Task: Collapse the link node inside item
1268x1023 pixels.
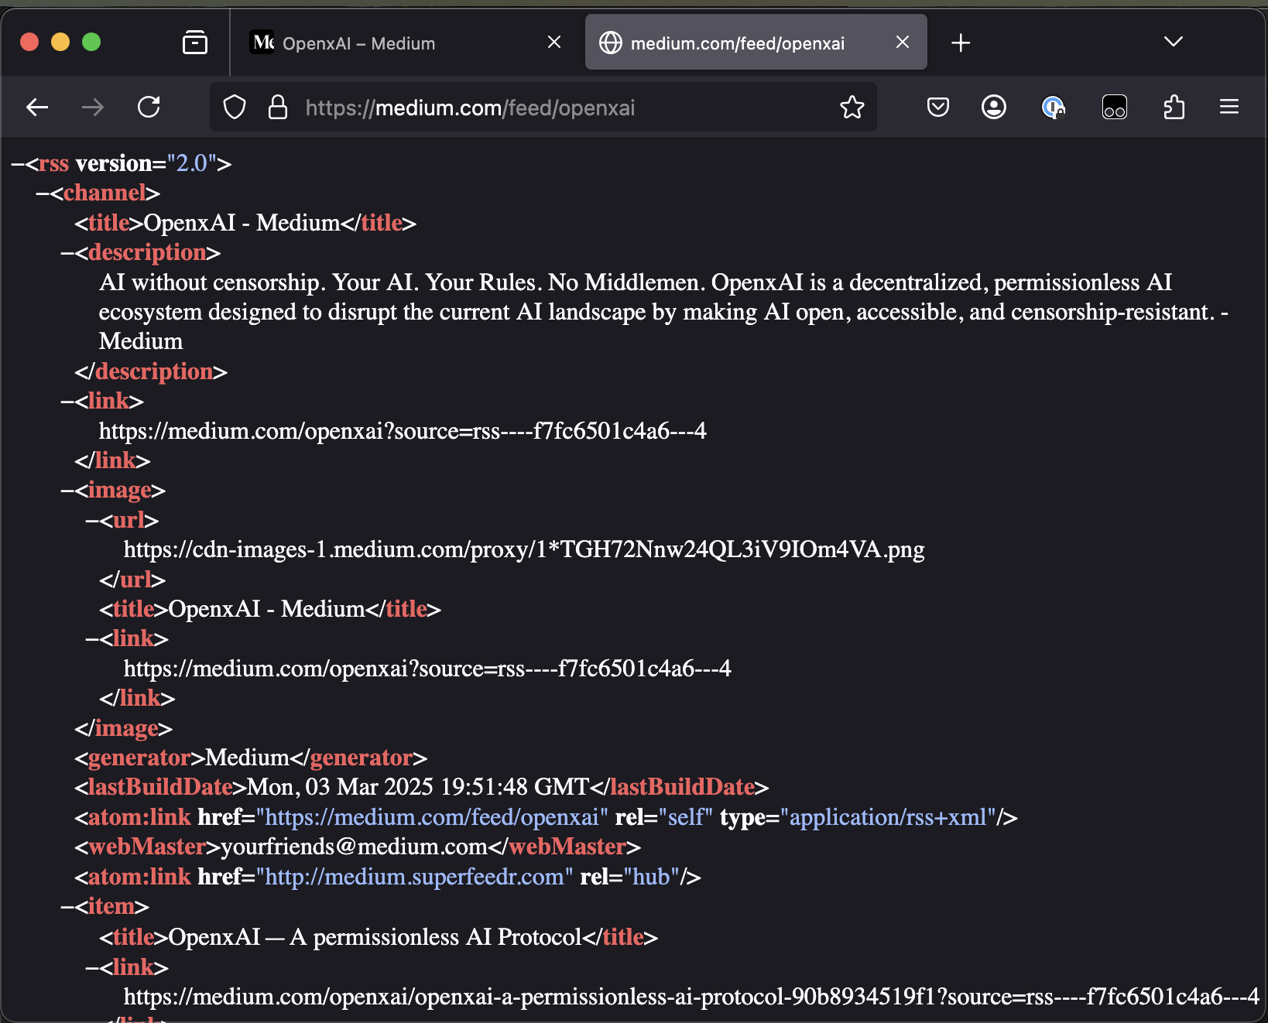Action: 92,967
